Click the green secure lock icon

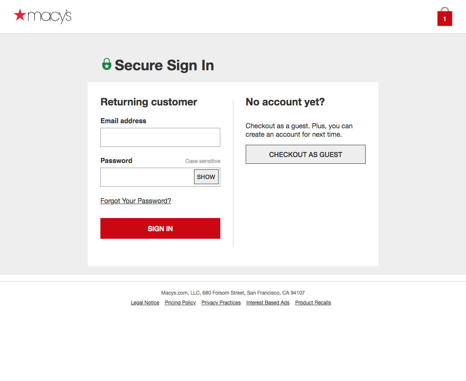106,64
